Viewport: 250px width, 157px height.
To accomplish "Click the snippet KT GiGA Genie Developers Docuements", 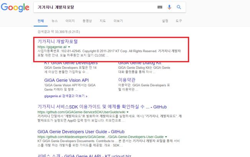I will tap(108, 143).
